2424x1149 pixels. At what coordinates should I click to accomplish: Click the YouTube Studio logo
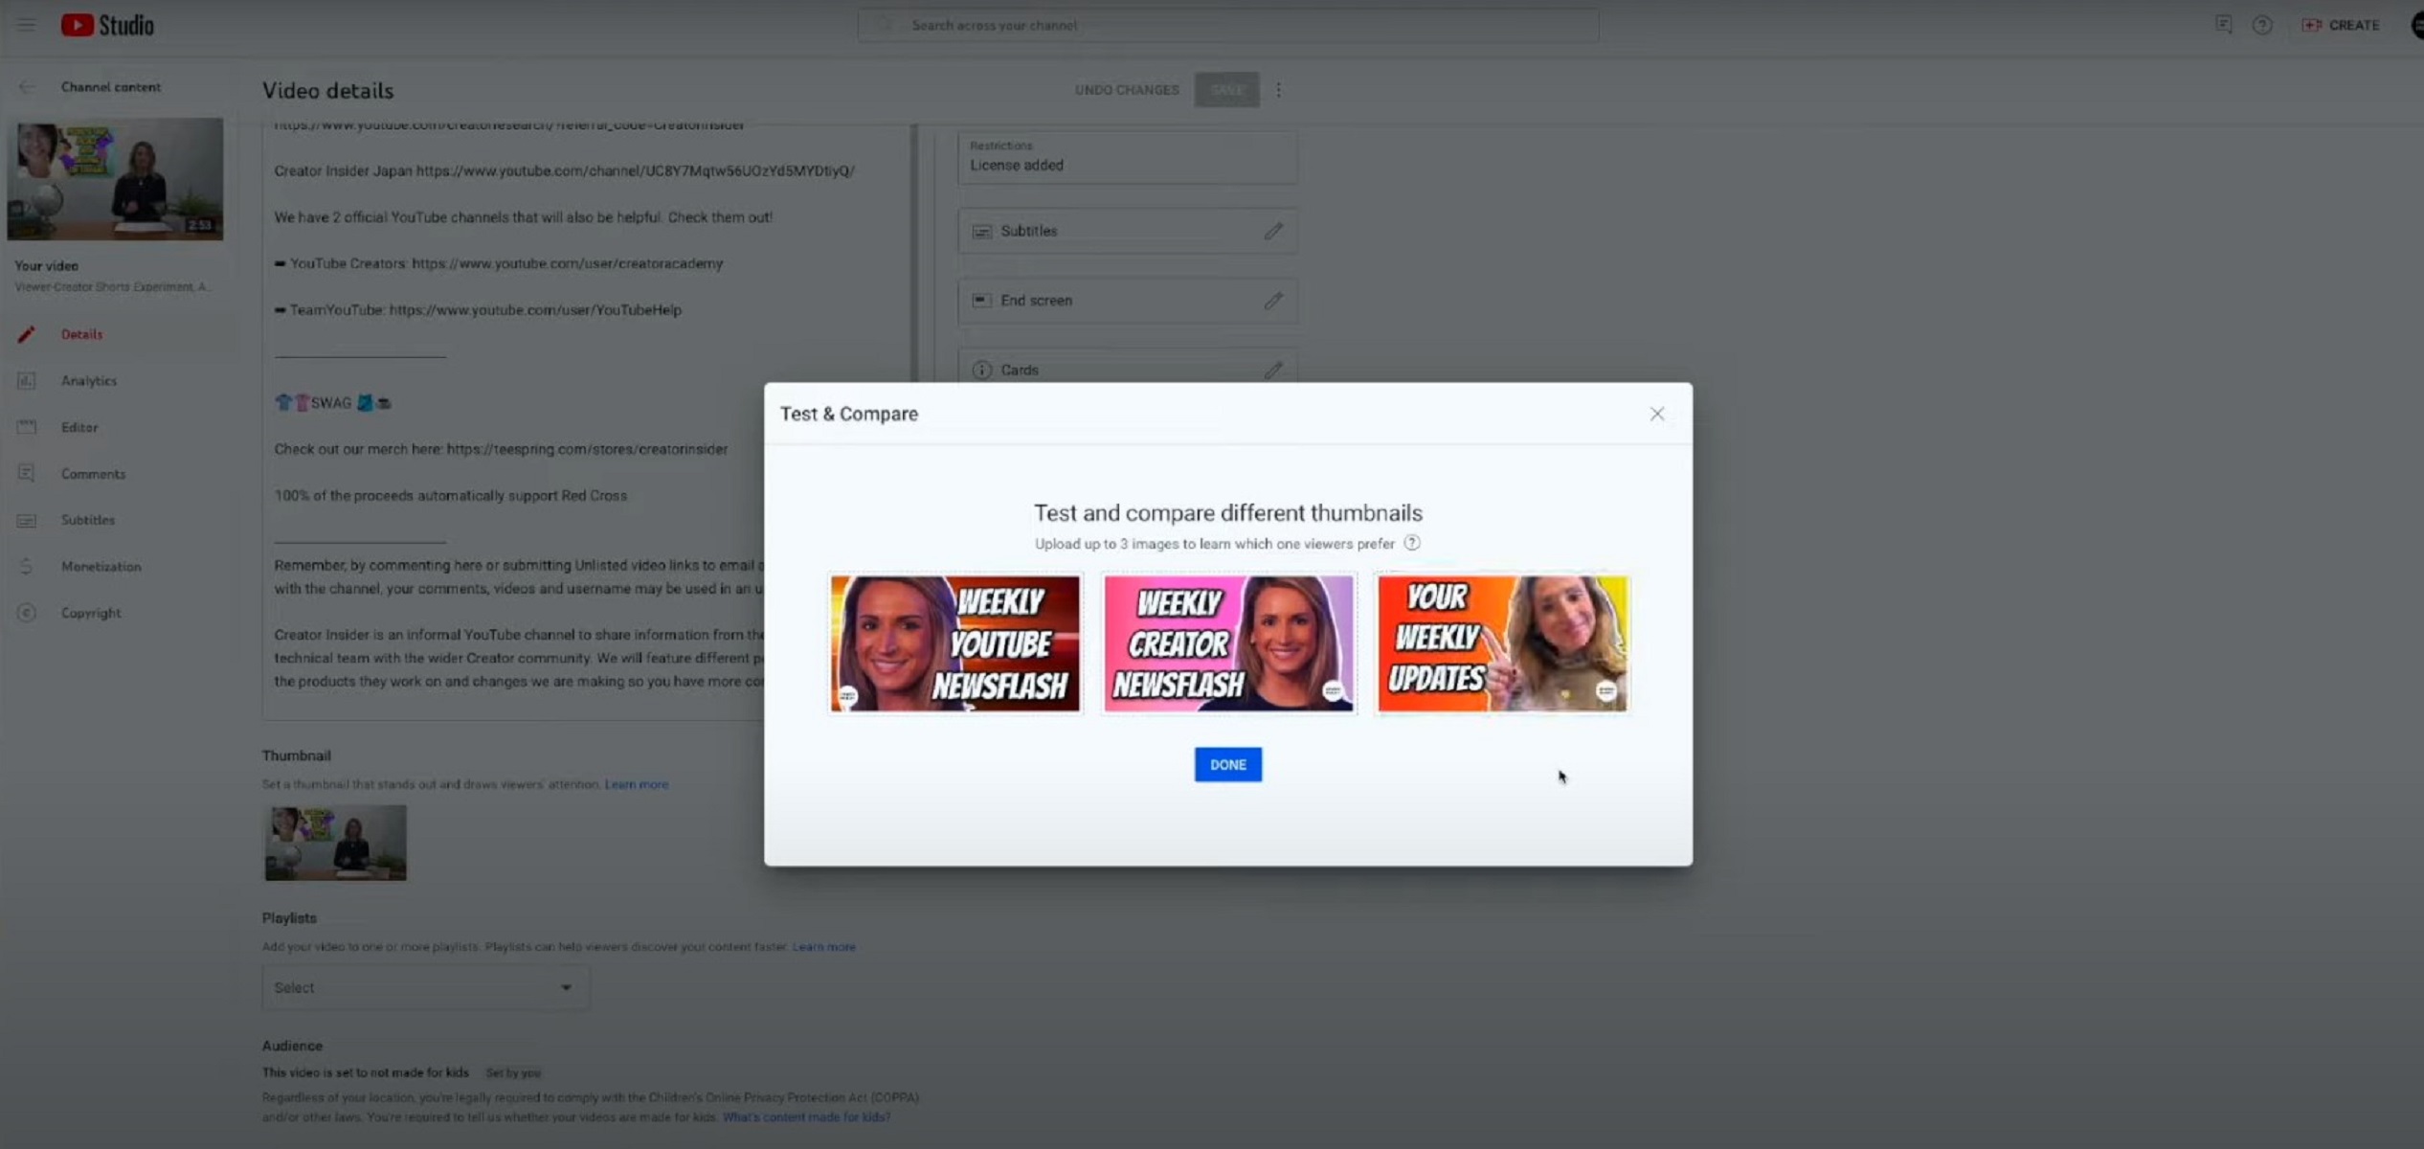(107, 25)
